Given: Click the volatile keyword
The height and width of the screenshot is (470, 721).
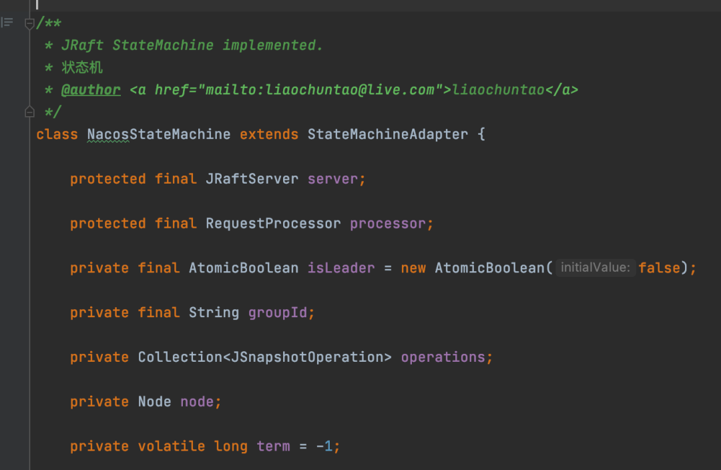Looking at the screenshot, I should [x=172, y=447].
